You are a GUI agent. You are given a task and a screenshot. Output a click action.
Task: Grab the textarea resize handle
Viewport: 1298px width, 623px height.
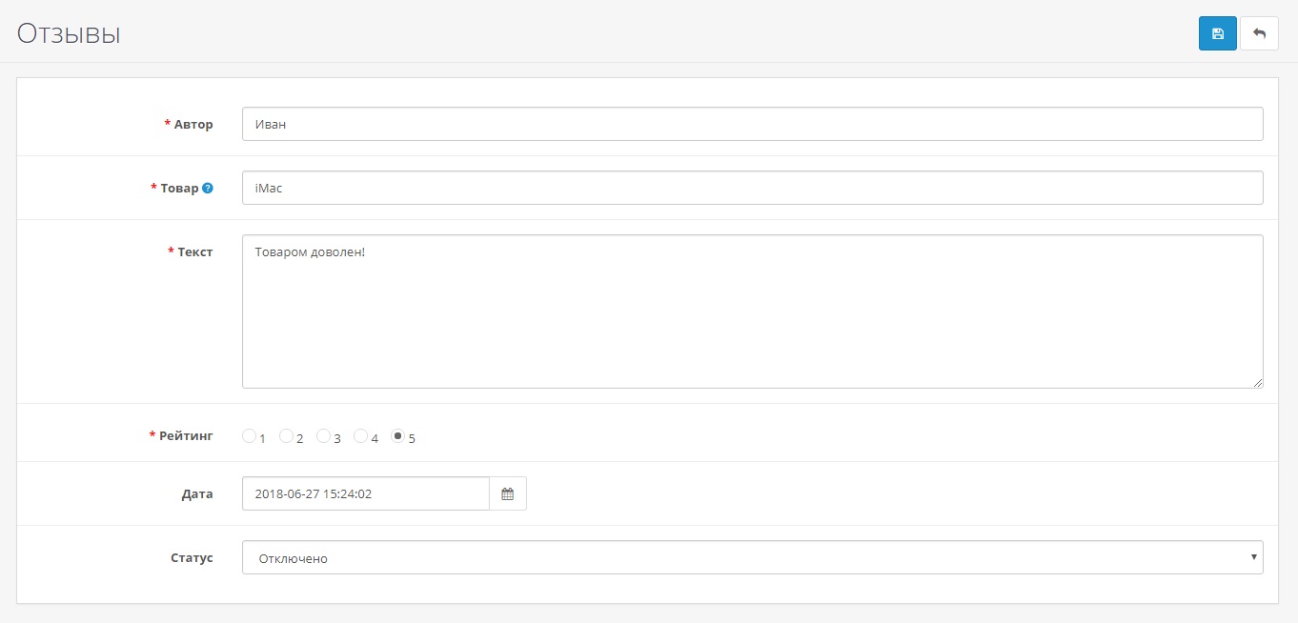point(1257,382)
